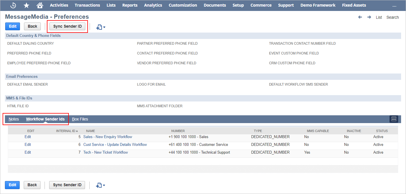Click the bottom Sync Sender ID button

click(67, 185)
